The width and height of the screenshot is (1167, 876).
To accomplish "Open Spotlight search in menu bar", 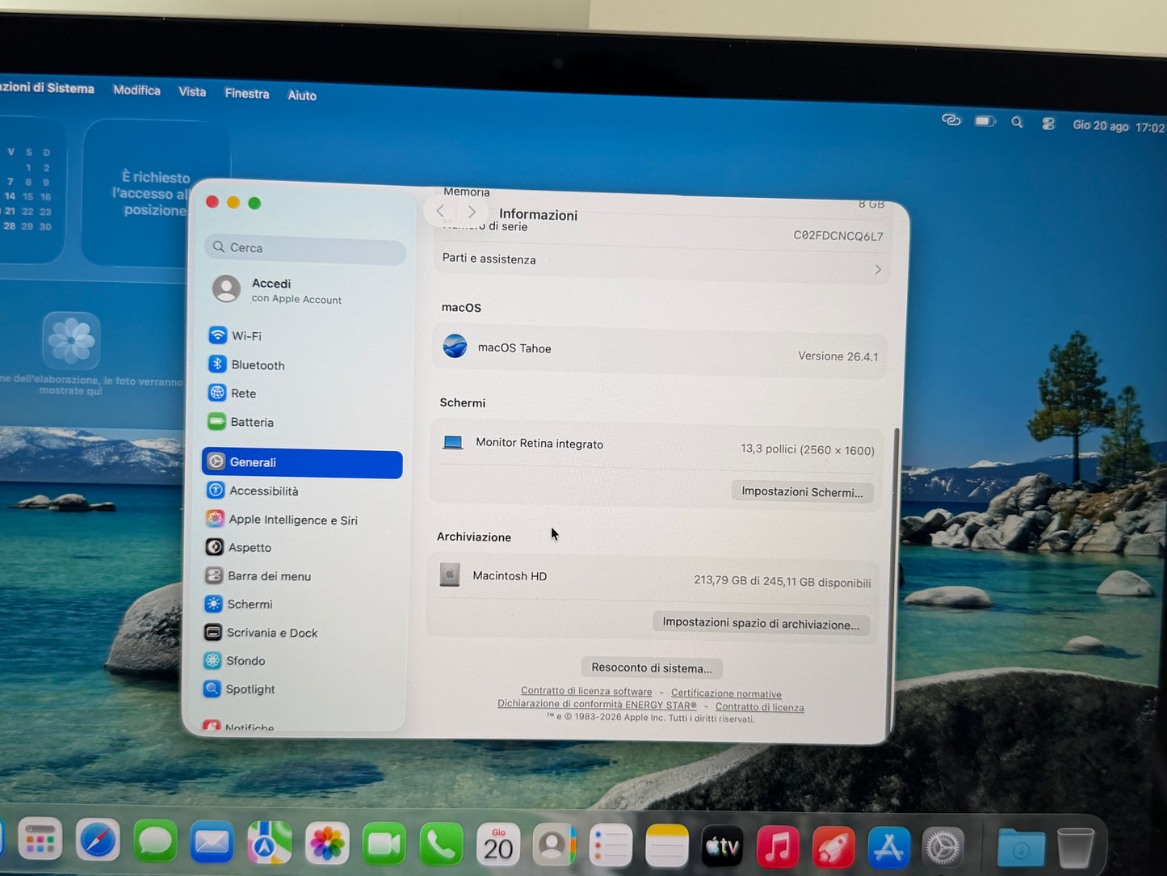I will click(x=1017, y=122).
